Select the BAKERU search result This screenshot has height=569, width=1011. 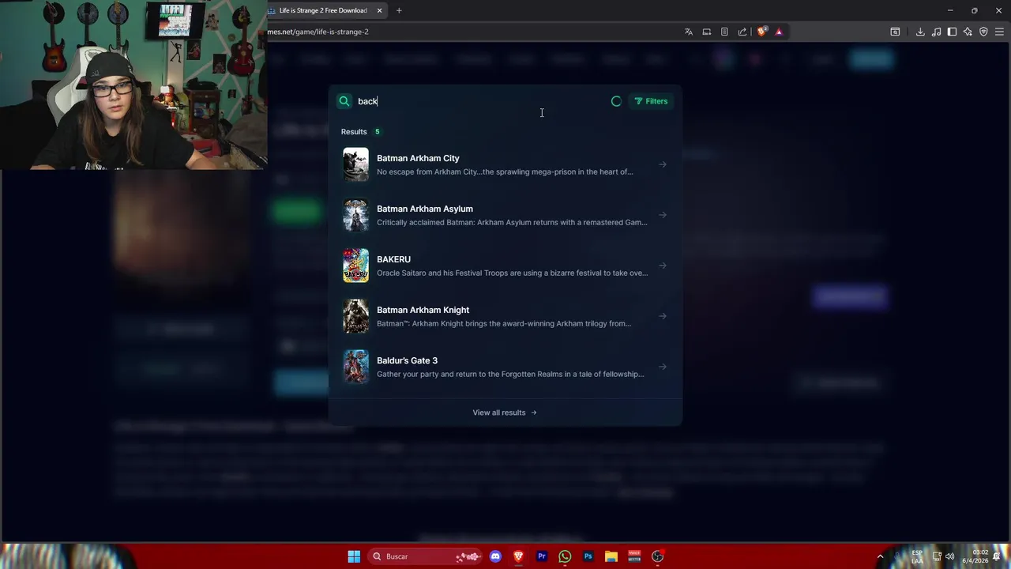[505, 266]
